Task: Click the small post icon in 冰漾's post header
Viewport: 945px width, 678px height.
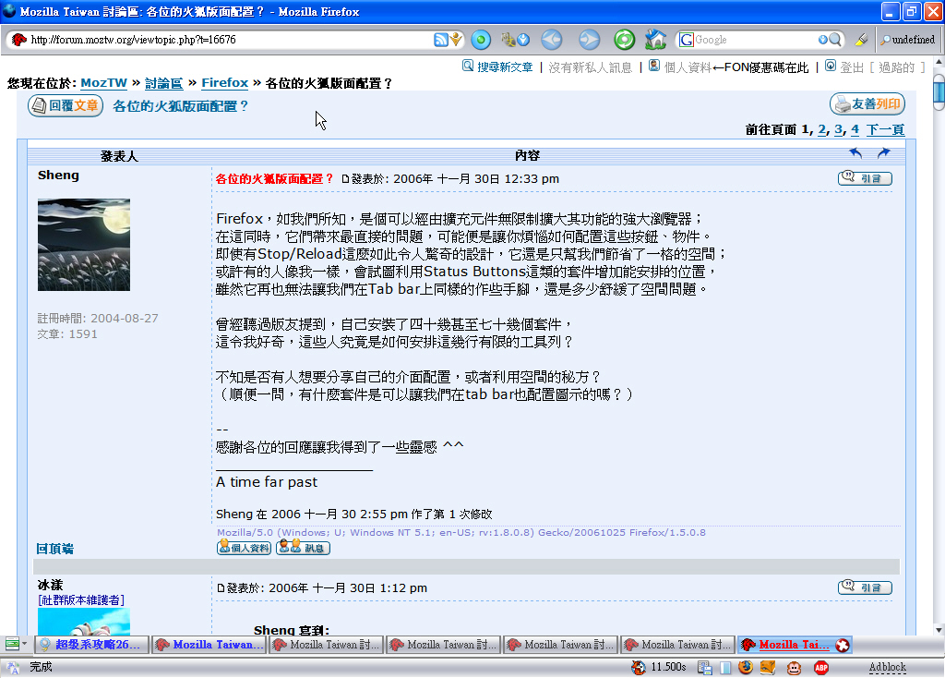Action: (x=221, y=588)
